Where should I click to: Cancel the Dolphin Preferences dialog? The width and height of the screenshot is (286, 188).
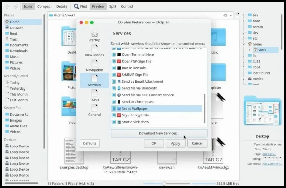(197, 144)
